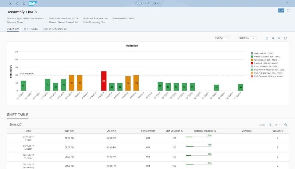Image resolution: width=295 pixels, height=169 pixels.
Task: Switch the chart to full screen
Action: coord(286,38)
